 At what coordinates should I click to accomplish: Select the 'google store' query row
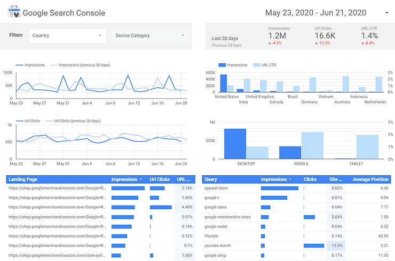pyautogui.click(x=296, y=207)
